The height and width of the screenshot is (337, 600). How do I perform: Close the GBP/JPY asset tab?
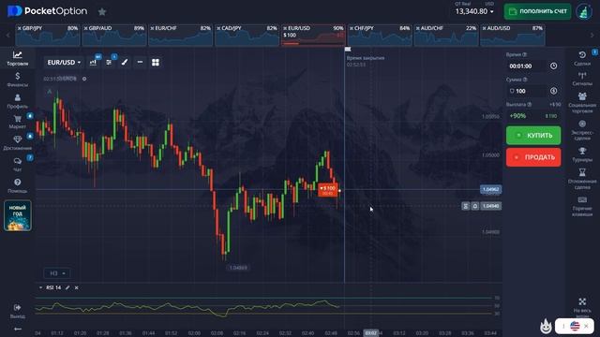pos(19,28)
